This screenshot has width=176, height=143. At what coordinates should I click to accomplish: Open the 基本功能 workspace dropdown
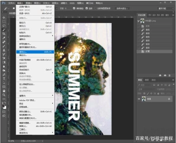[166, 8]
